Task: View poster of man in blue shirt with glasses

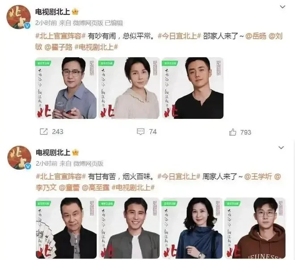Action: tap(66, 88)
